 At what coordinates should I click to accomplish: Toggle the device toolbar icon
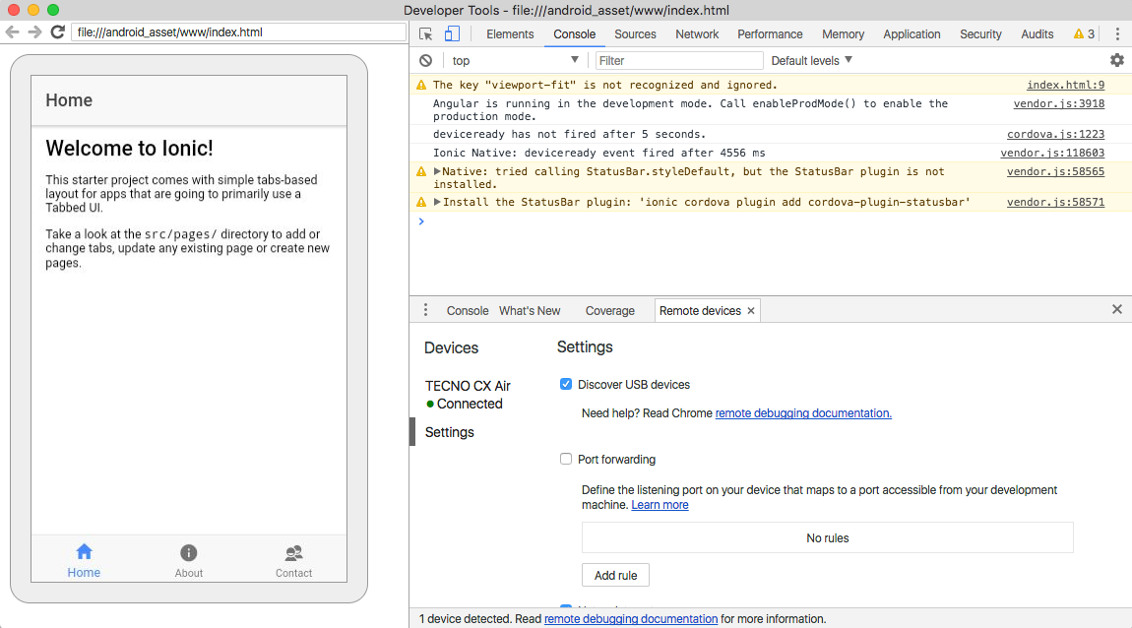[x=452, y=33]
